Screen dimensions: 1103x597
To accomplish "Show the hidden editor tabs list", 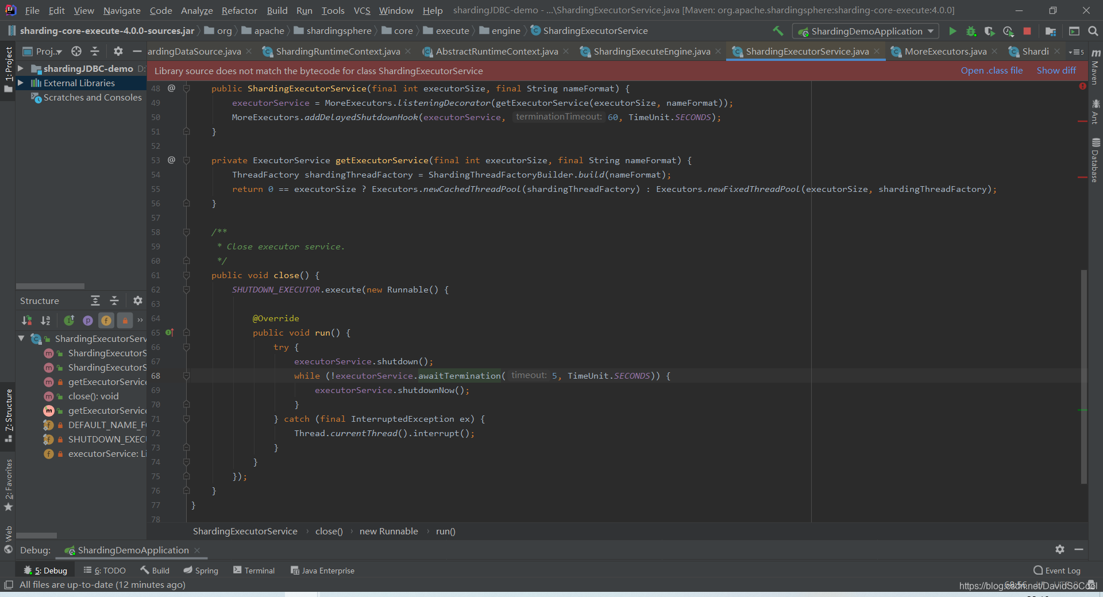I will [x=1076, y=52].
